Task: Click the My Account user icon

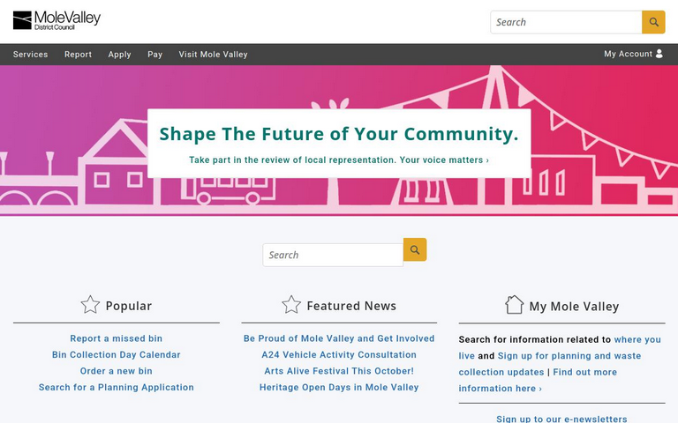Action: (x=659, y=54)
